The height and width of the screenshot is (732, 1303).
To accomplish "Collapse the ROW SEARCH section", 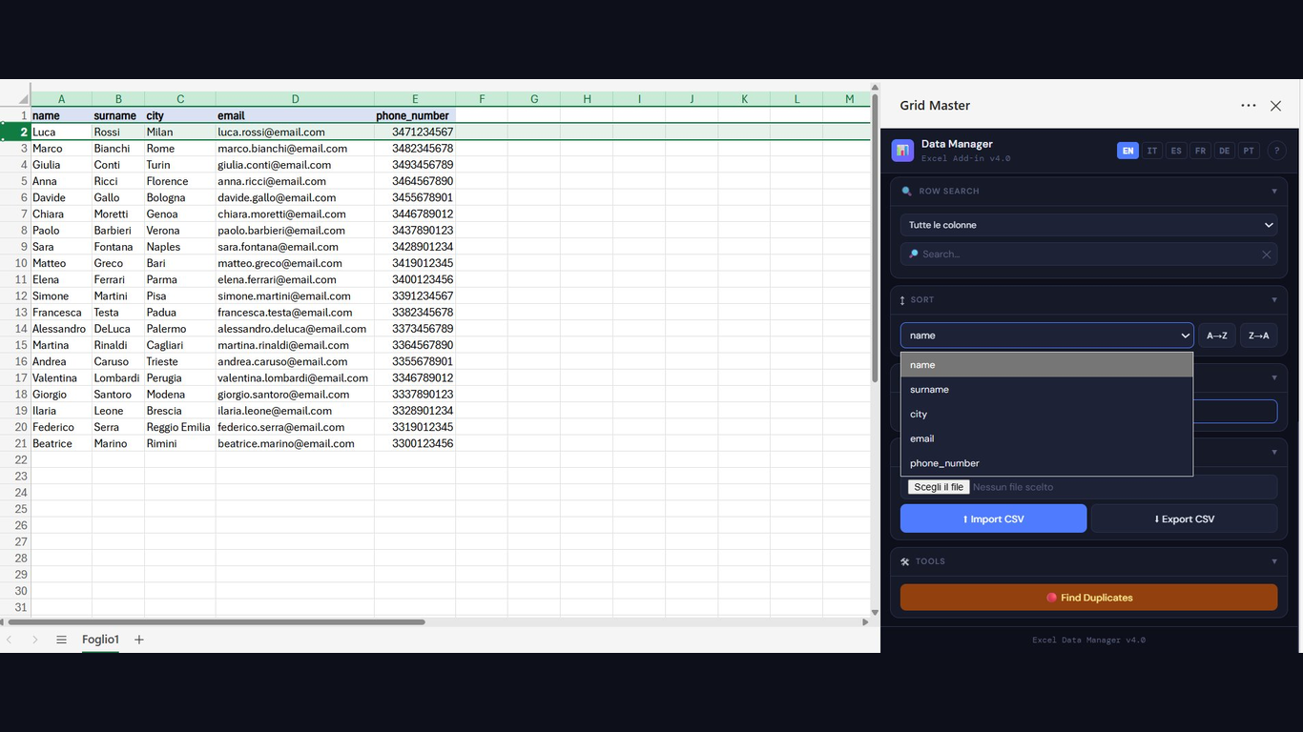I will coord(1274,191).
